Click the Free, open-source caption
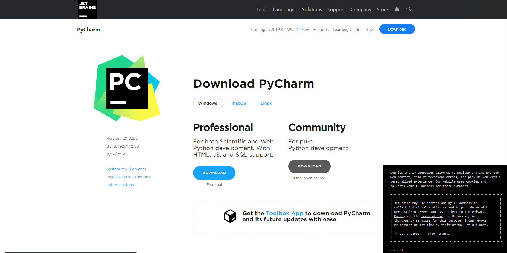Screen dimensions: 507x253 (x=309, y=178)
